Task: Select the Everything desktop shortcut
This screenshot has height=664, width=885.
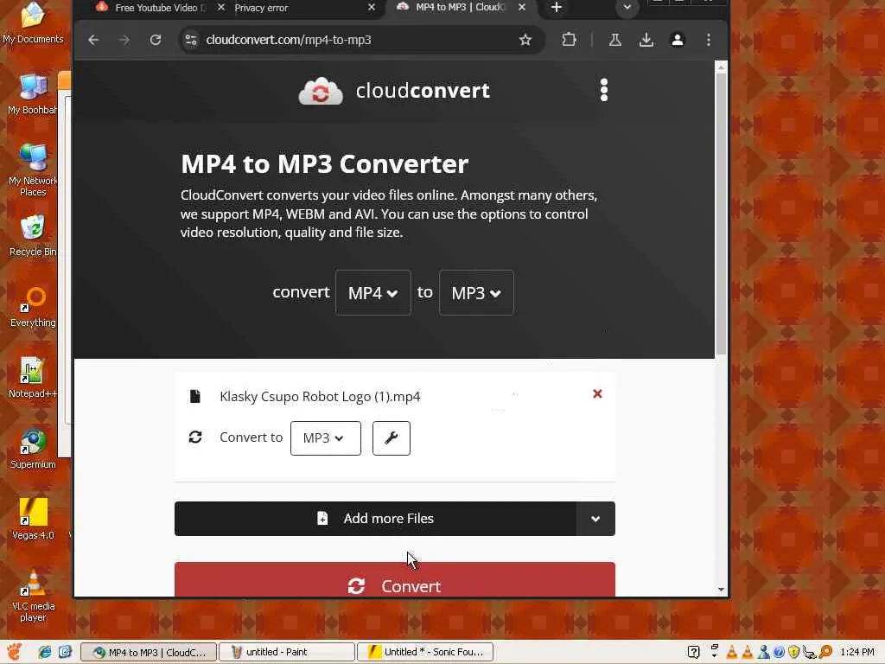Action: (33, 307)
